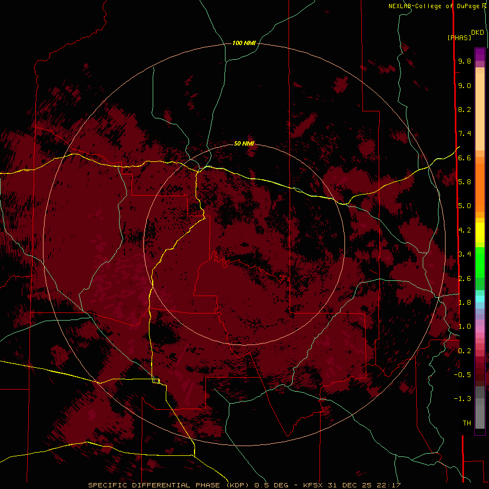Click the DKD label above the legend

478,33
